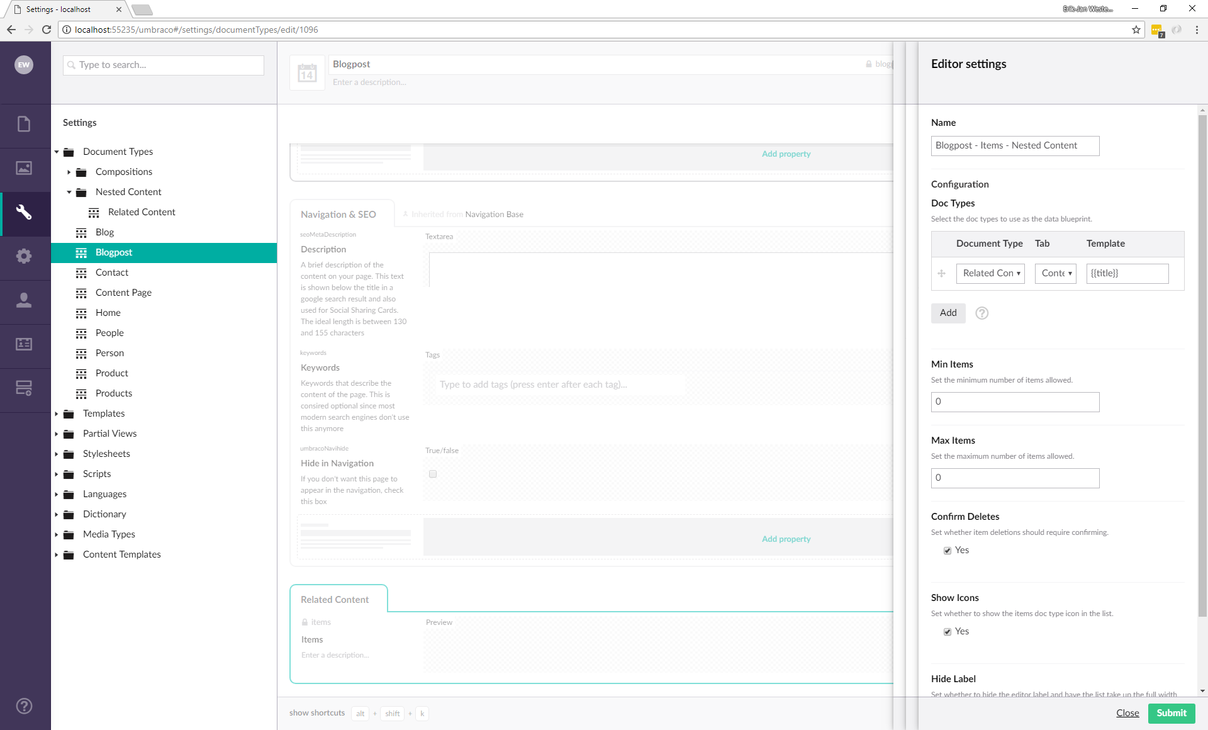Click the Submit button
Screen dimensions: 1208x730
coord(1172,713)
